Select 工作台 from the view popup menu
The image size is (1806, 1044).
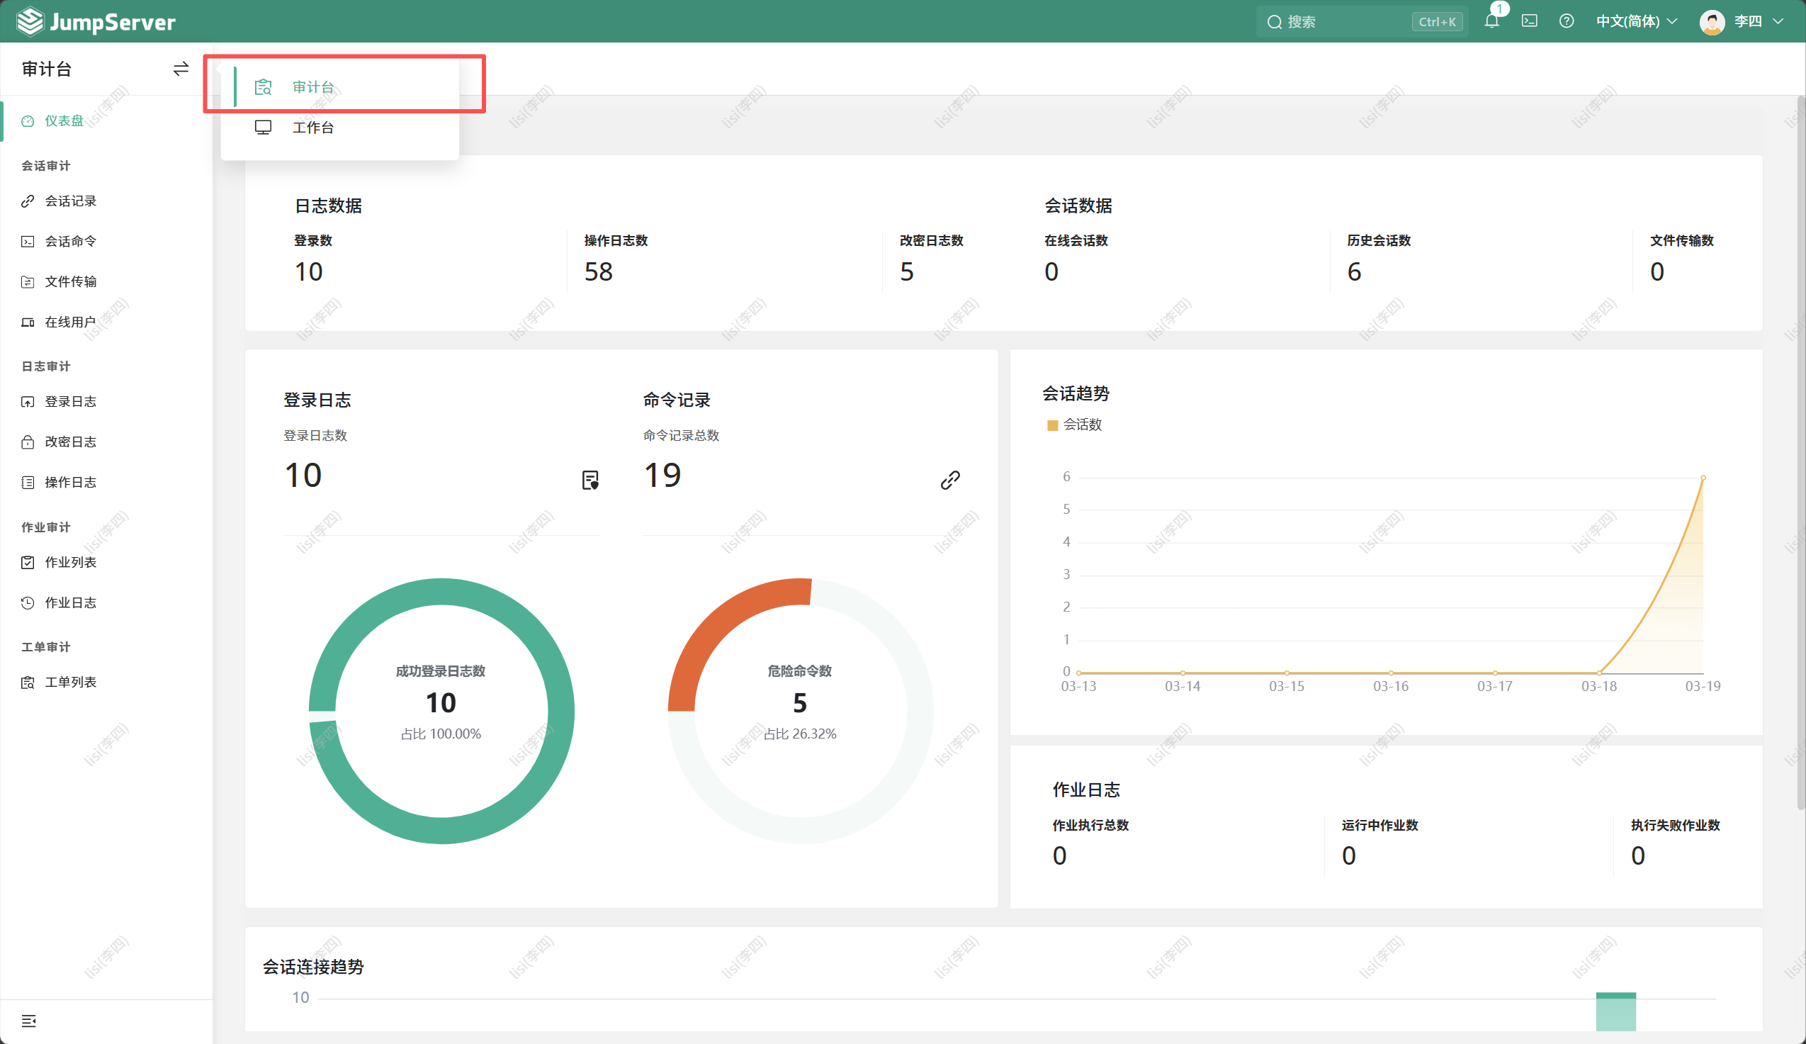pos(313,128)
